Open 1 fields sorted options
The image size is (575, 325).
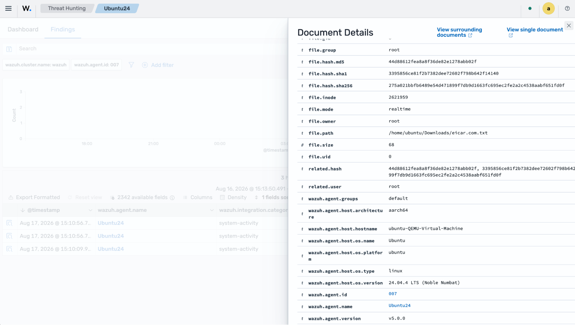coord(271,197)
